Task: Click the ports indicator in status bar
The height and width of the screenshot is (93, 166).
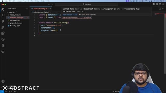Action: coord(16,91)
